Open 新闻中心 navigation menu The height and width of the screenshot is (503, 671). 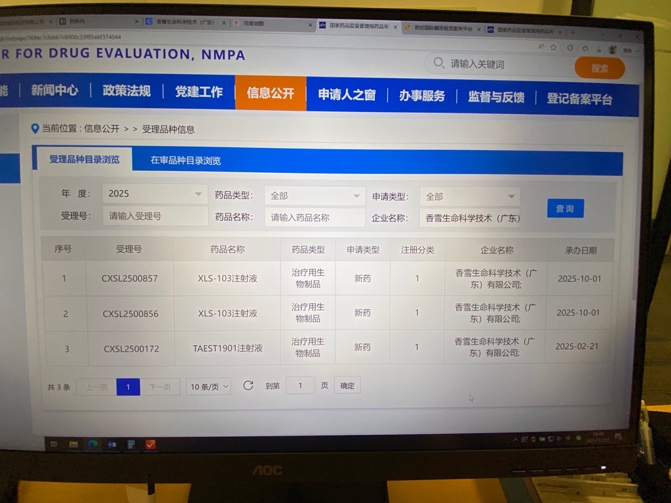[54, 90]
